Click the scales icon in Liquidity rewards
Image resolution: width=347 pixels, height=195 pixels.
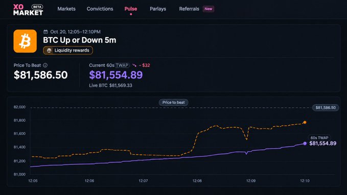[x=49, y=51]
